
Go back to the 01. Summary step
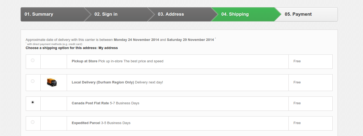coord(39,14)
